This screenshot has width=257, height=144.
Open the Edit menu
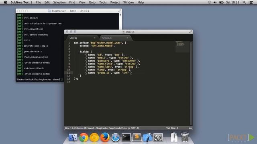click(47, 2)
